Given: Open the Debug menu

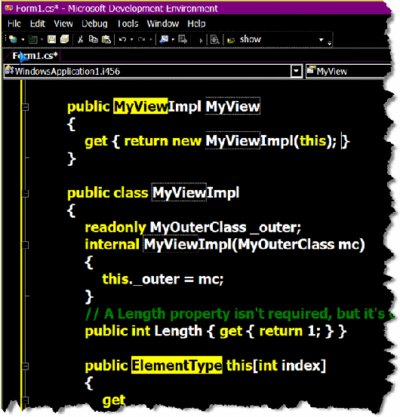Looking at the screenshot, I should click(94, 24).
